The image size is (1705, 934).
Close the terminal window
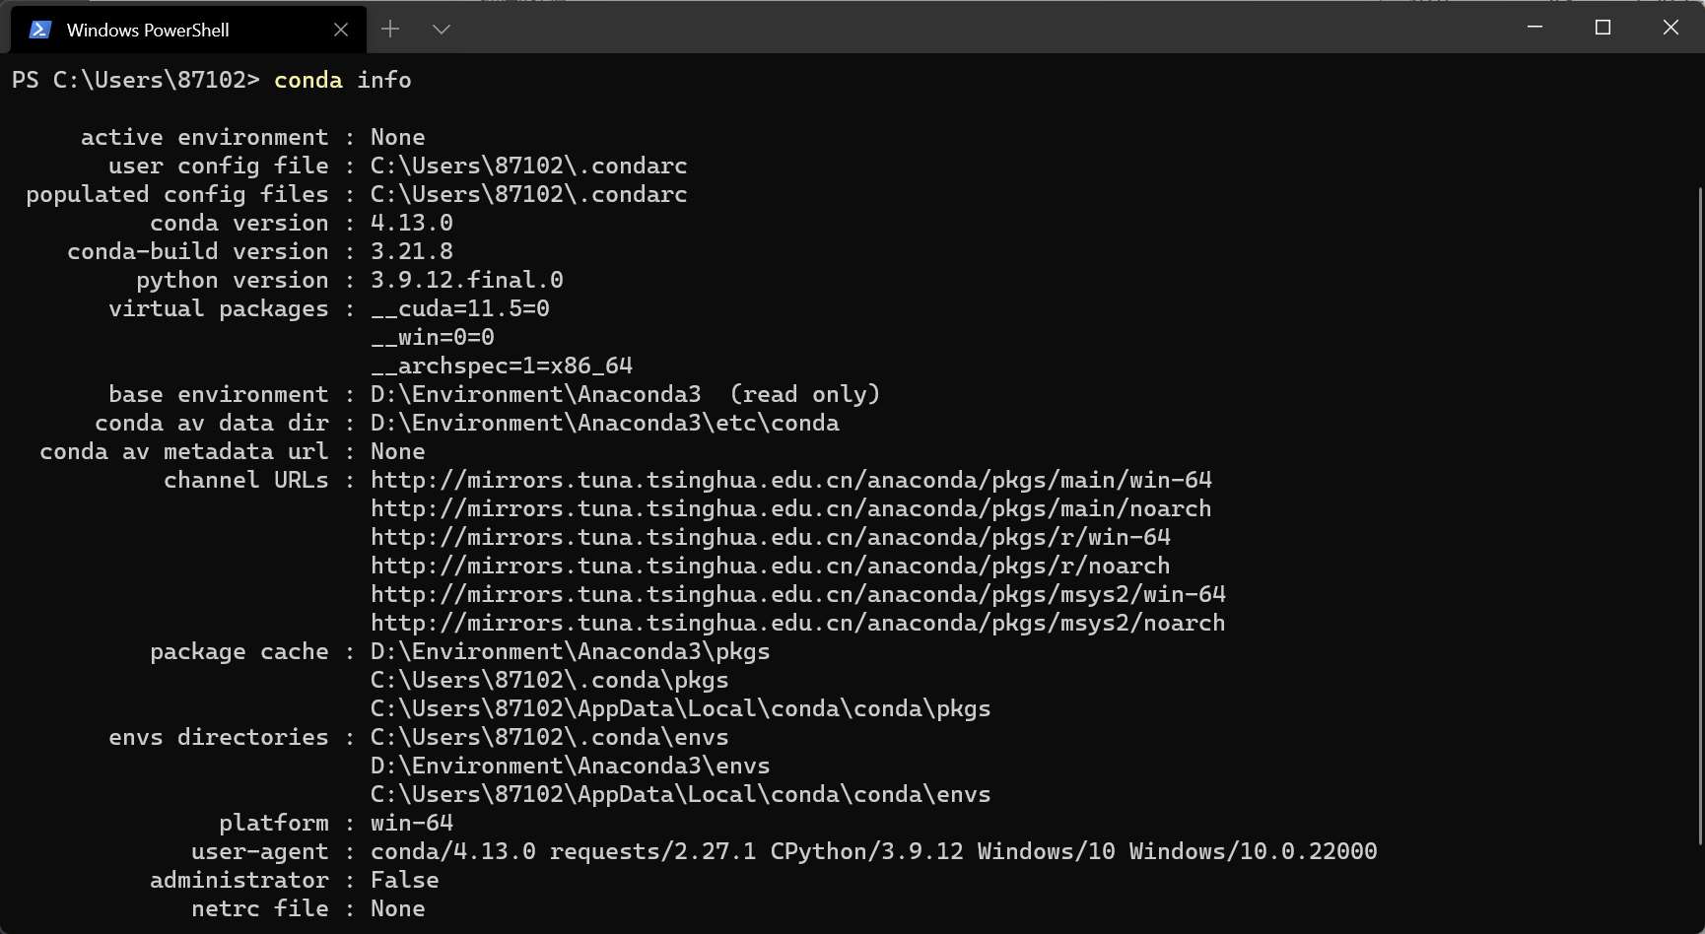[x=1671, y=28]
